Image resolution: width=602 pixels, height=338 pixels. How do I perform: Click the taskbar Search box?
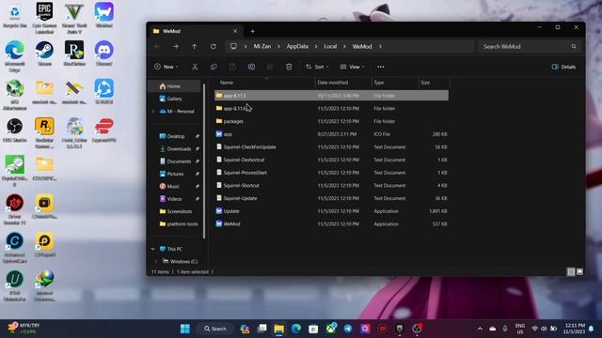click(x=215, y=329)
